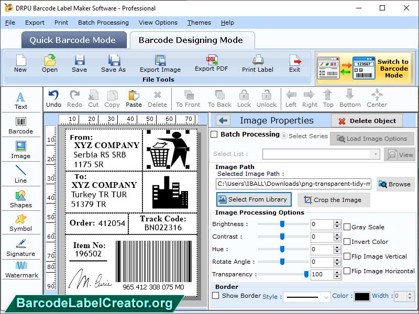The height and width of the screenshot is (314, 419).
Task: Align object with Bottom icon
Action: (350, 99)
